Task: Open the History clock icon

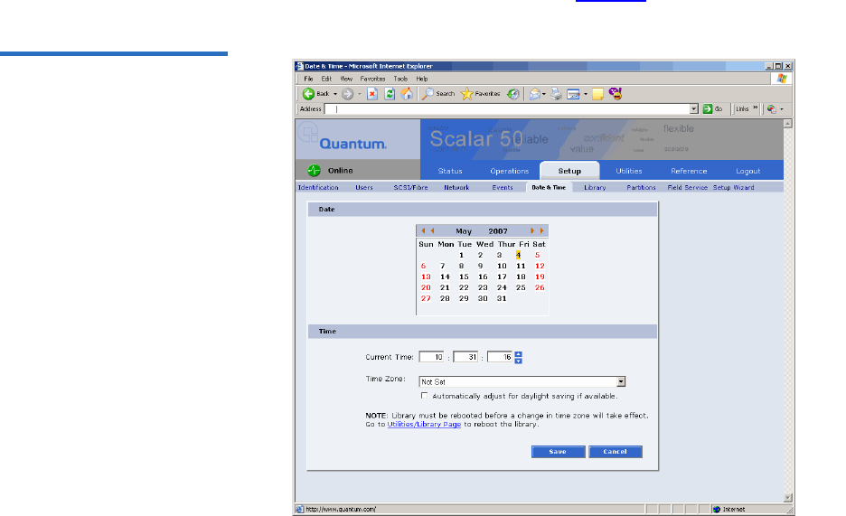Action: 513,94
